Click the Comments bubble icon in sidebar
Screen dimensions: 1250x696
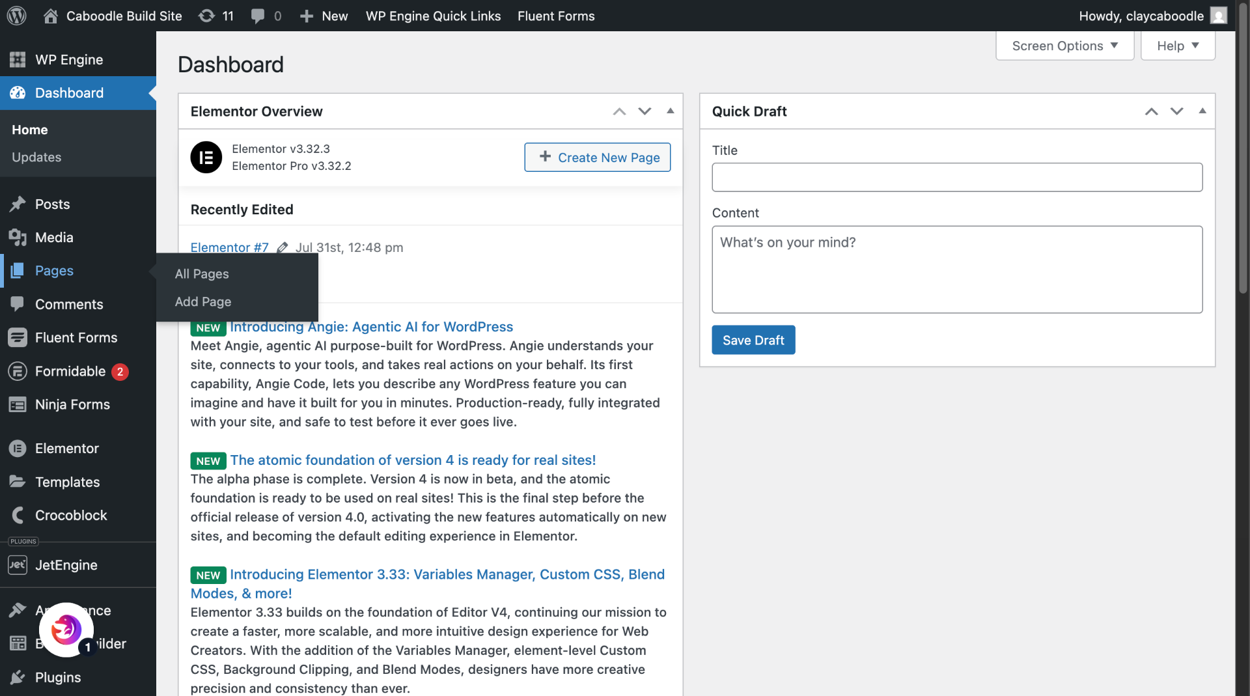[x=18, y=304]
